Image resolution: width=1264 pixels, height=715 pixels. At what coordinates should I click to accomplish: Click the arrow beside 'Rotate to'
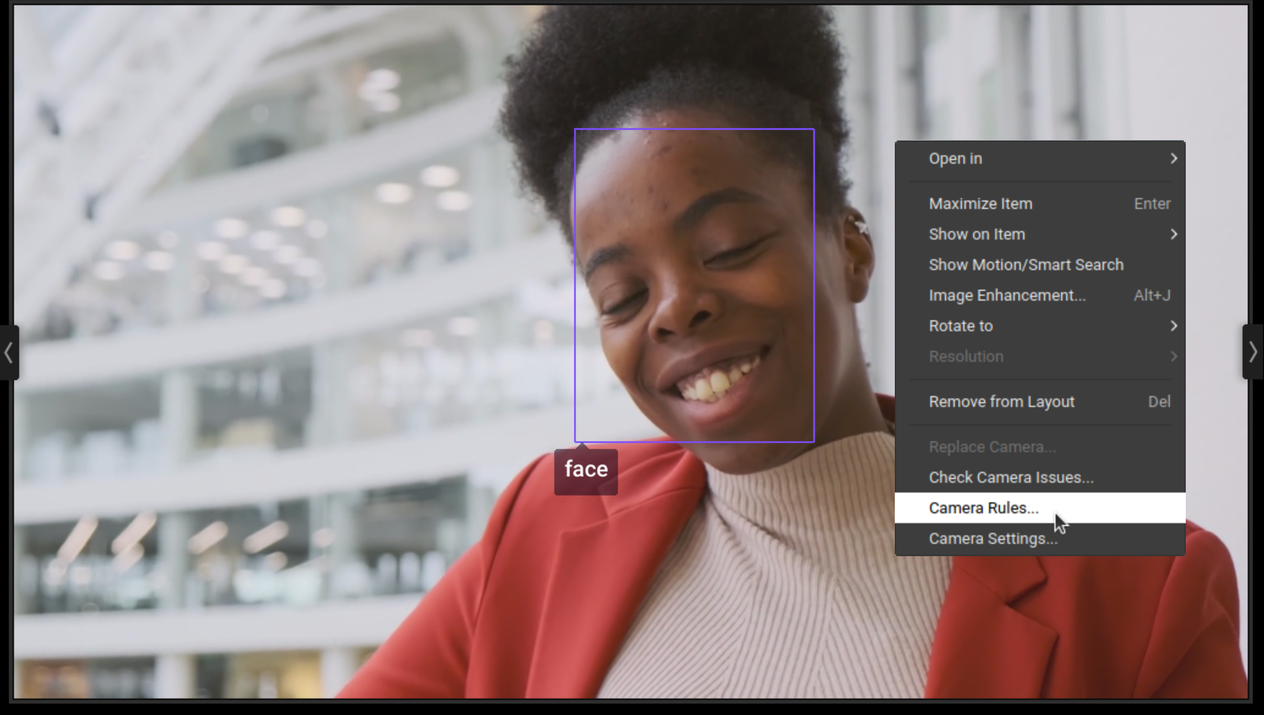coord(1174,326)
